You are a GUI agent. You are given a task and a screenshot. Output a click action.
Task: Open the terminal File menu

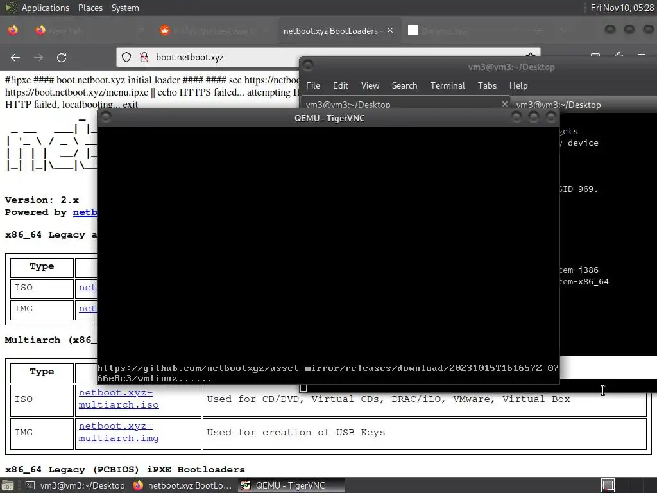313,85
